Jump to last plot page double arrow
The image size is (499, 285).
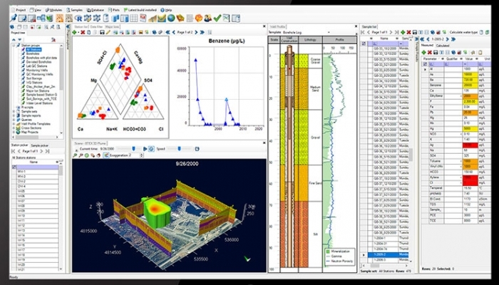202,33
